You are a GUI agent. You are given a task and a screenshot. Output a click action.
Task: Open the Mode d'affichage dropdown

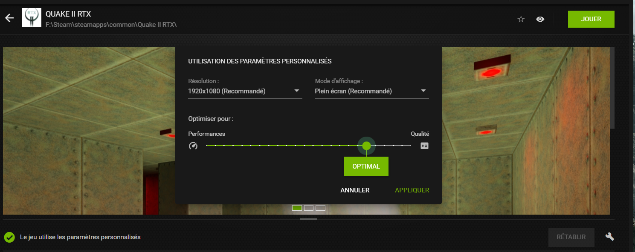pos(372,91)
